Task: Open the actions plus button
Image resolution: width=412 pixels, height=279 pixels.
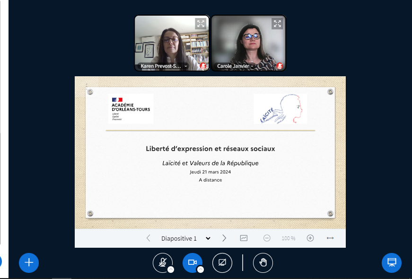Action: click(x=28, y=263)
